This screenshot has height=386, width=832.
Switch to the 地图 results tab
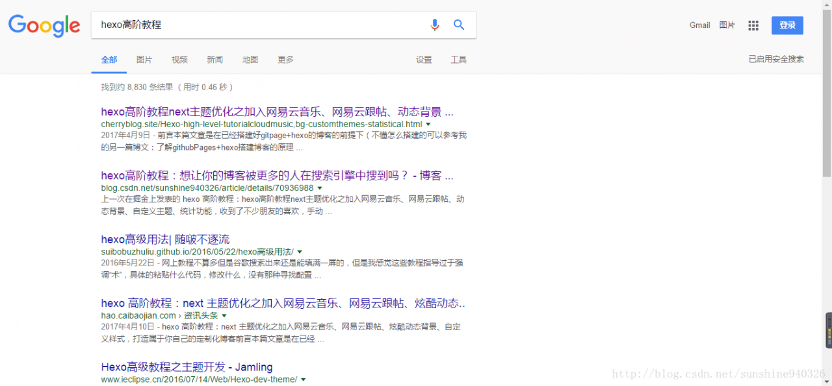(x=250, y=60)
